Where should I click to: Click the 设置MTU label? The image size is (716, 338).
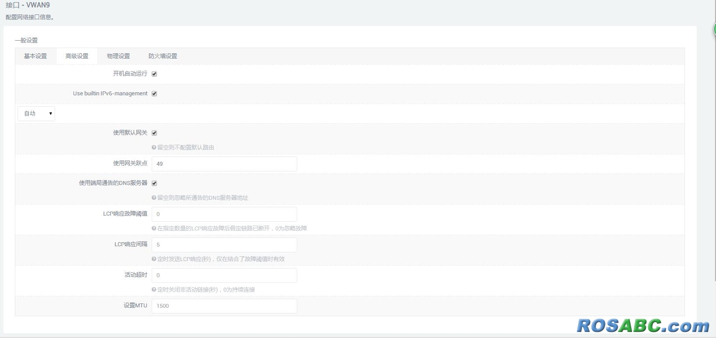pos(136,305)
